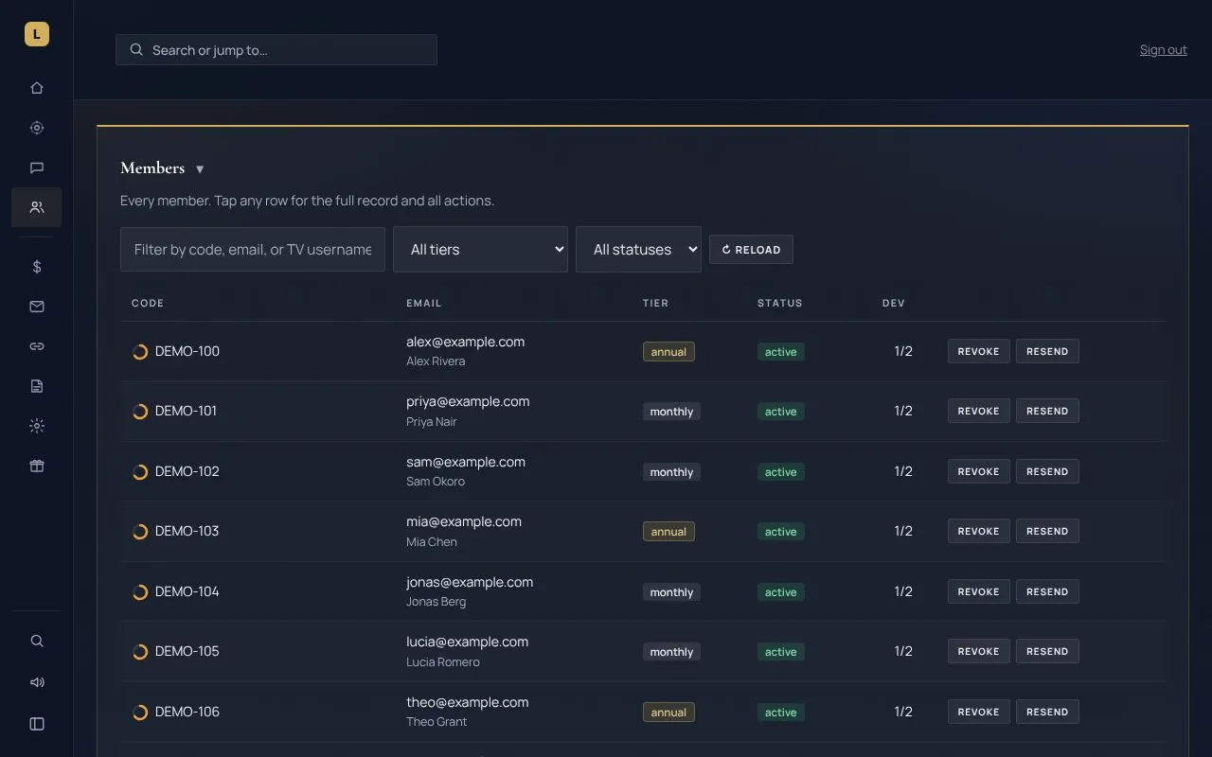
Task: Click the DEMO-102 code text
Action: click(x=187, y=471)
